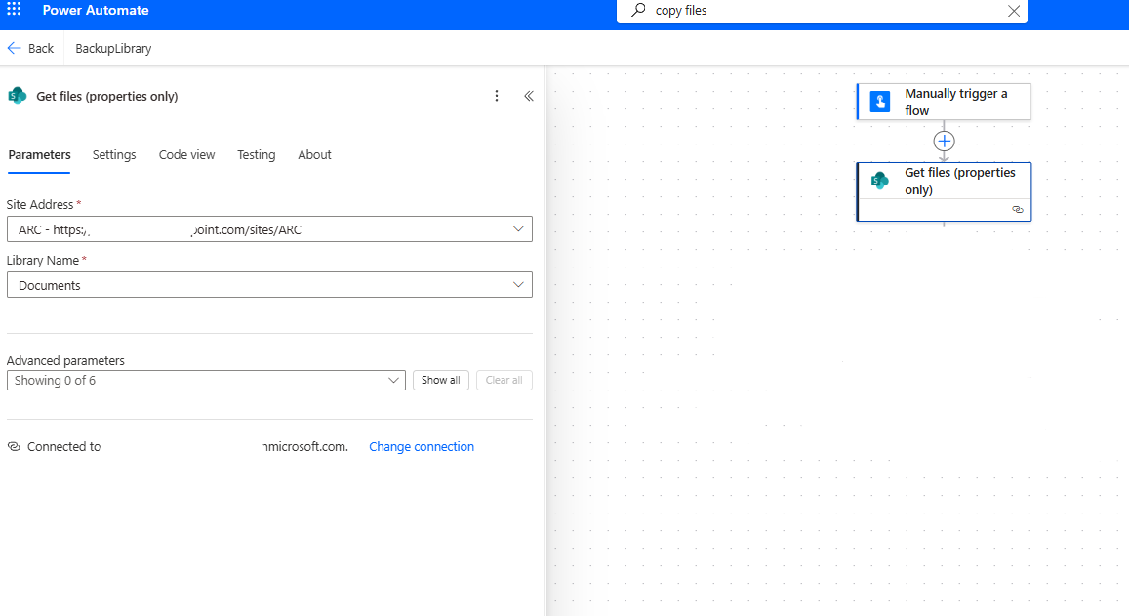1129x616 pixels.
Task: Click SharePoint icon in panel header
Action: click(17, 96)
